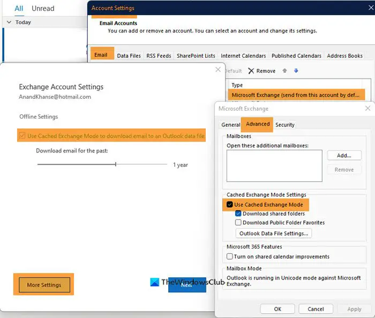
Task: Collapse the Today group chevron
Action: [x=9, y=22]
